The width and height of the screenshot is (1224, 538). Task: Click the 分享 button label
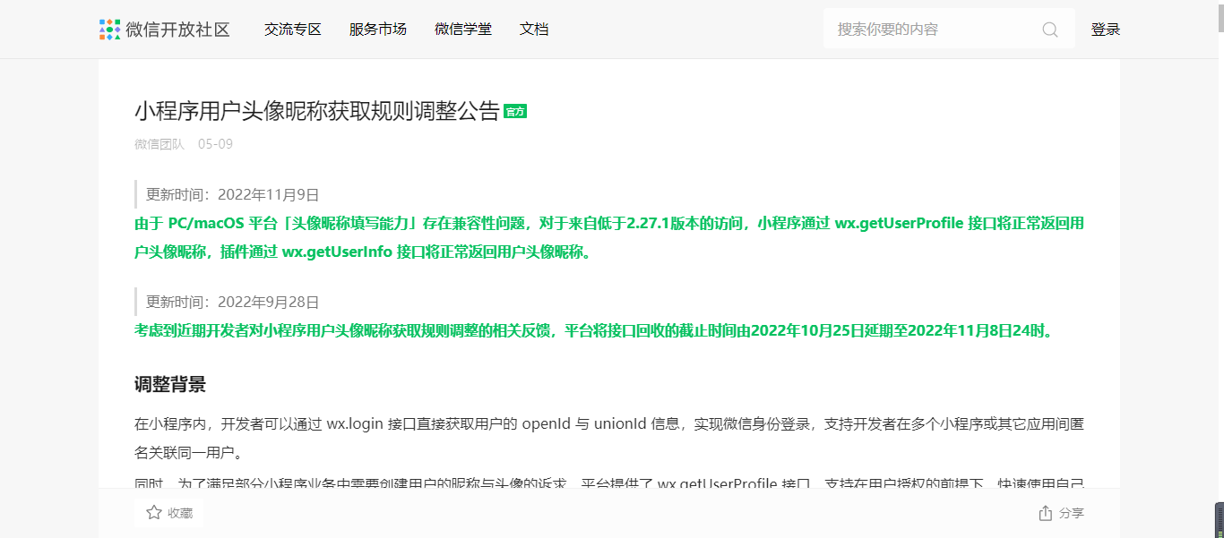point(1072,513)
